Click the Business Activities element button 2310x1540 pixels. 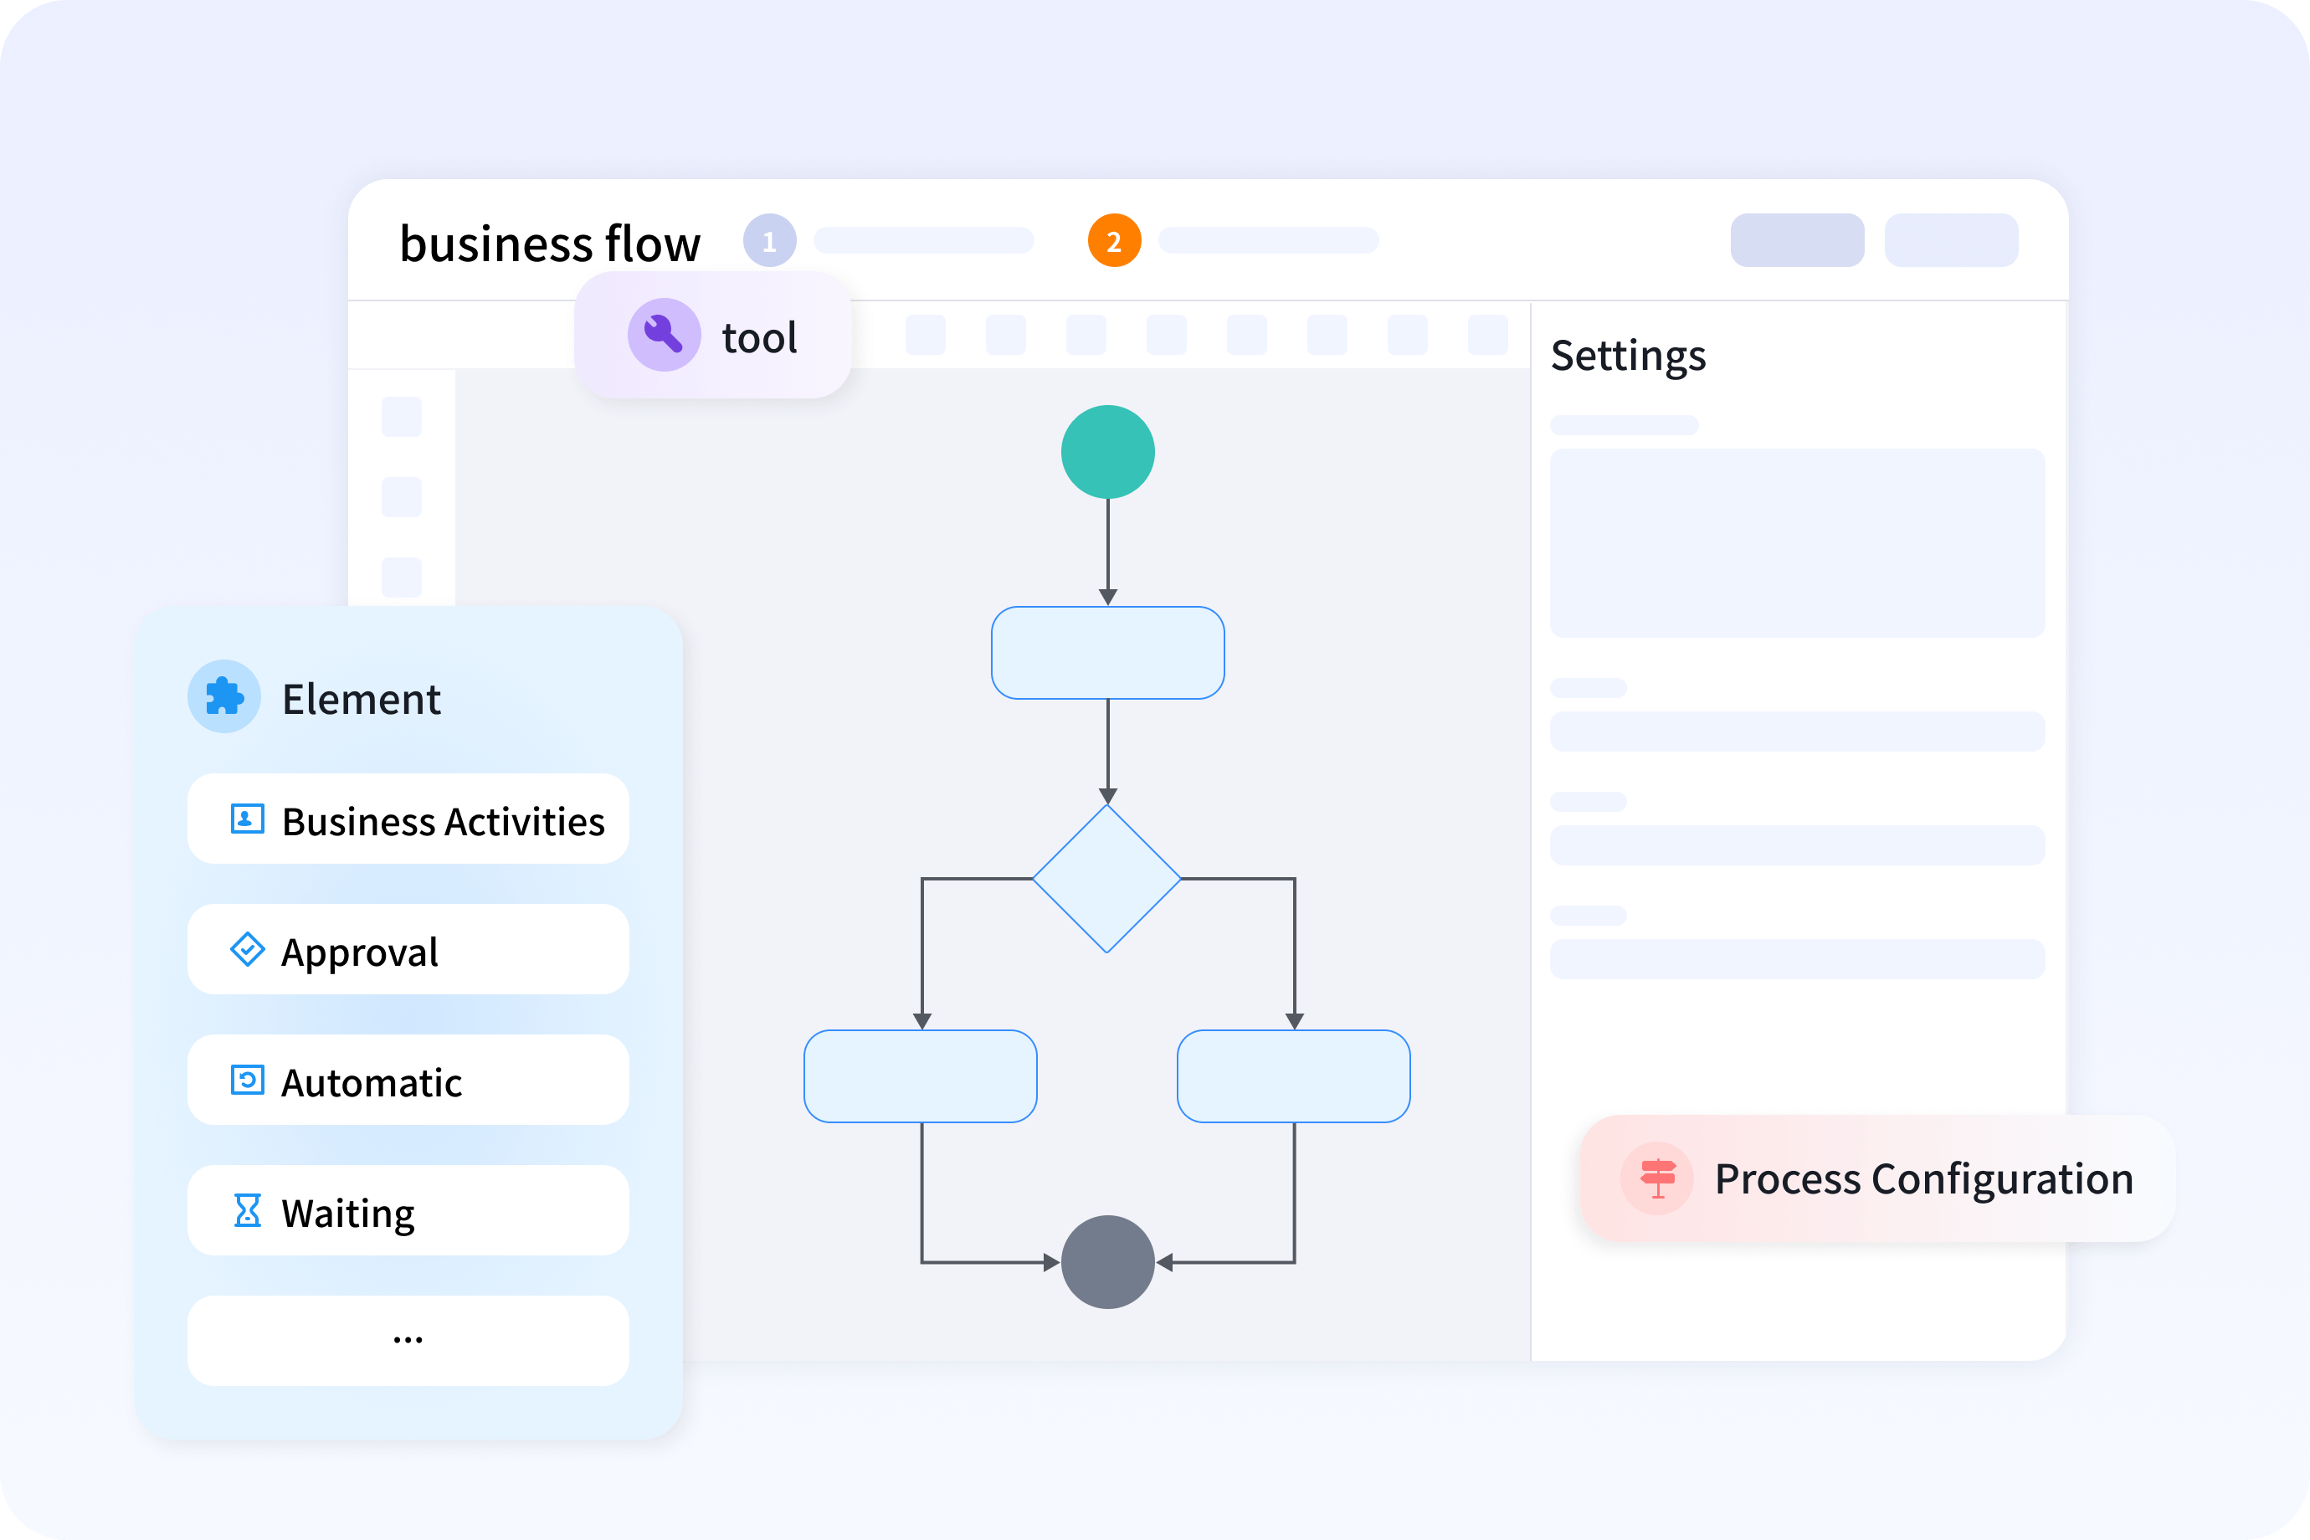point(408,820)
